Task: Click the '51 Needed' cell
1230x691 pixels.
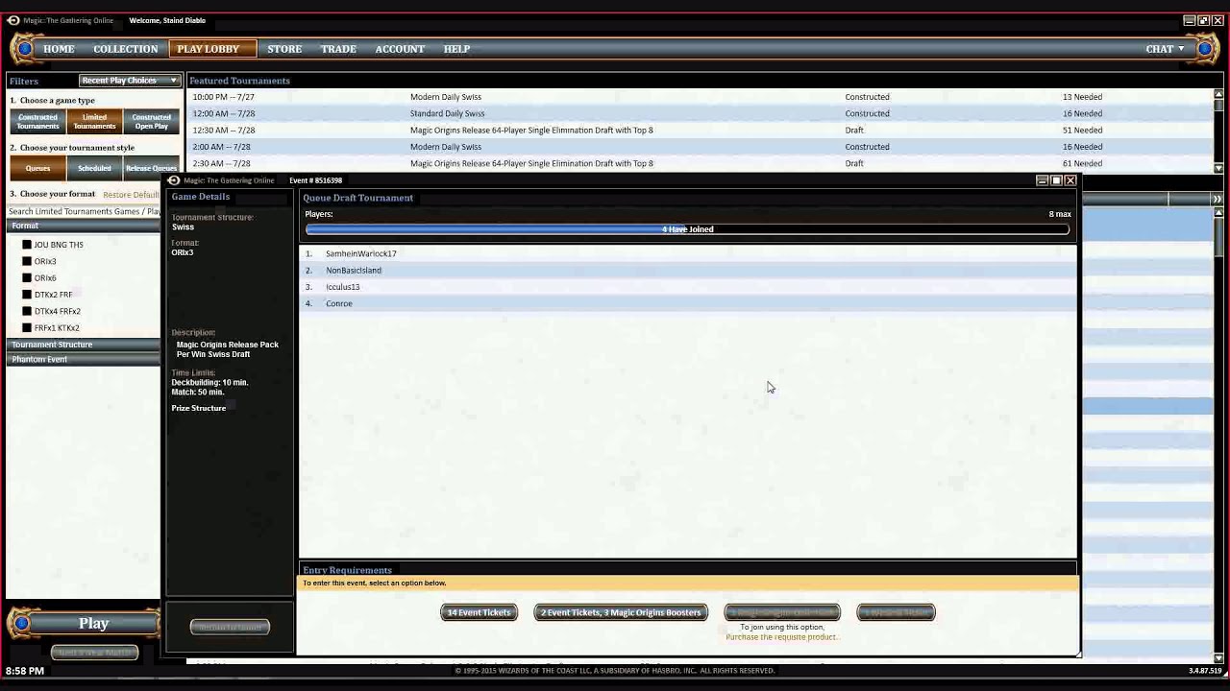Action: (x=1082, y=131)
